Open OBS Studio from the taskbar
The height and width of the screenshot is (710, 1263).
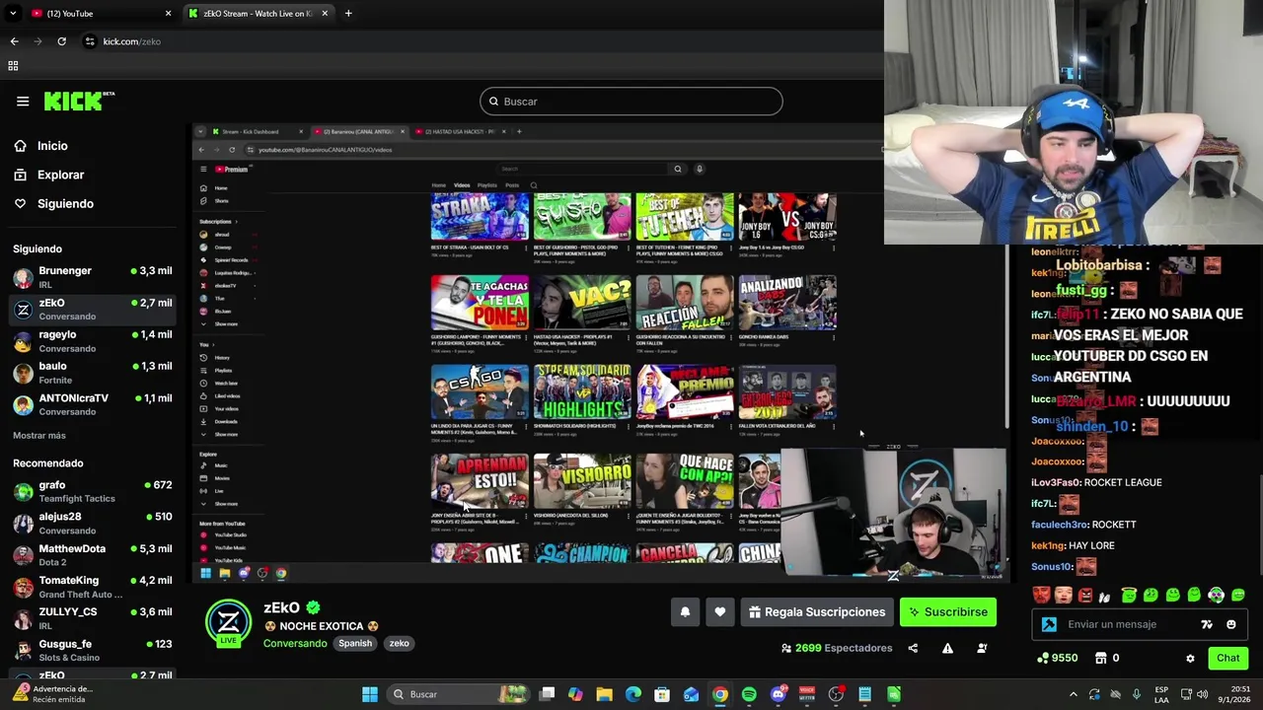coord(836,694)
